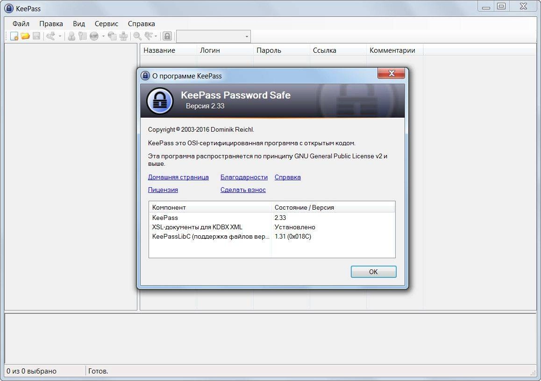Click the Компонент column header
Image resolution: width=541 pixels, height=381 pixels.
210,208
